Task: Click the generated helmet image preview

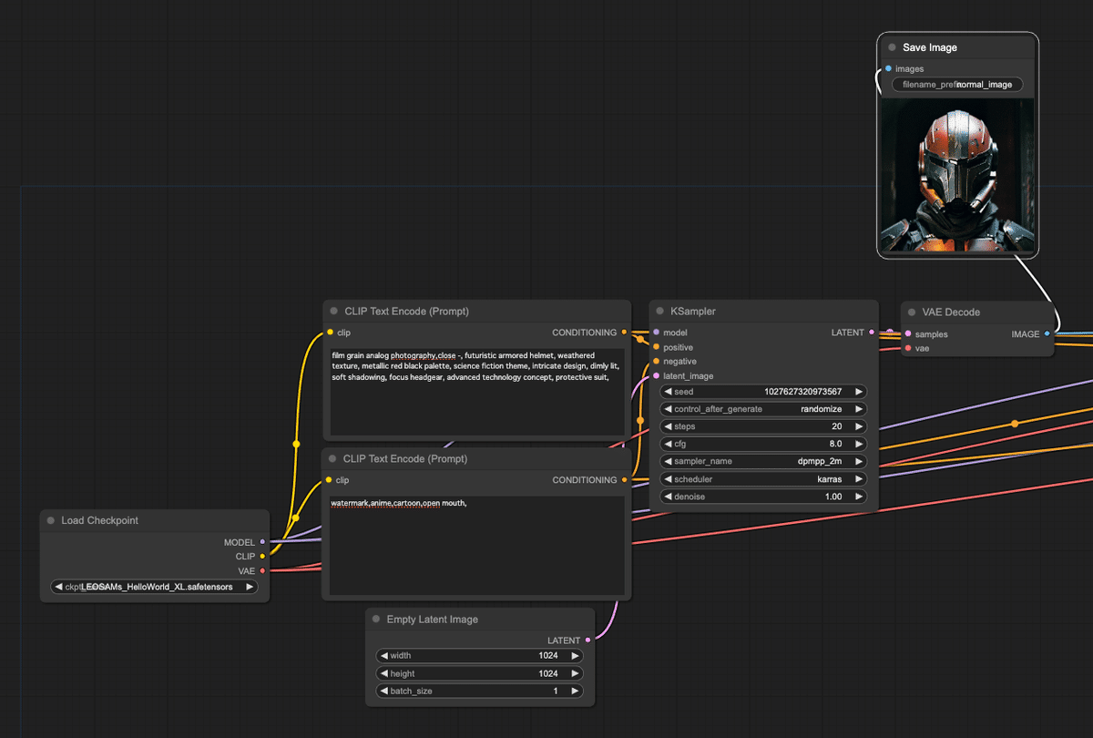Action: (957, 175)
